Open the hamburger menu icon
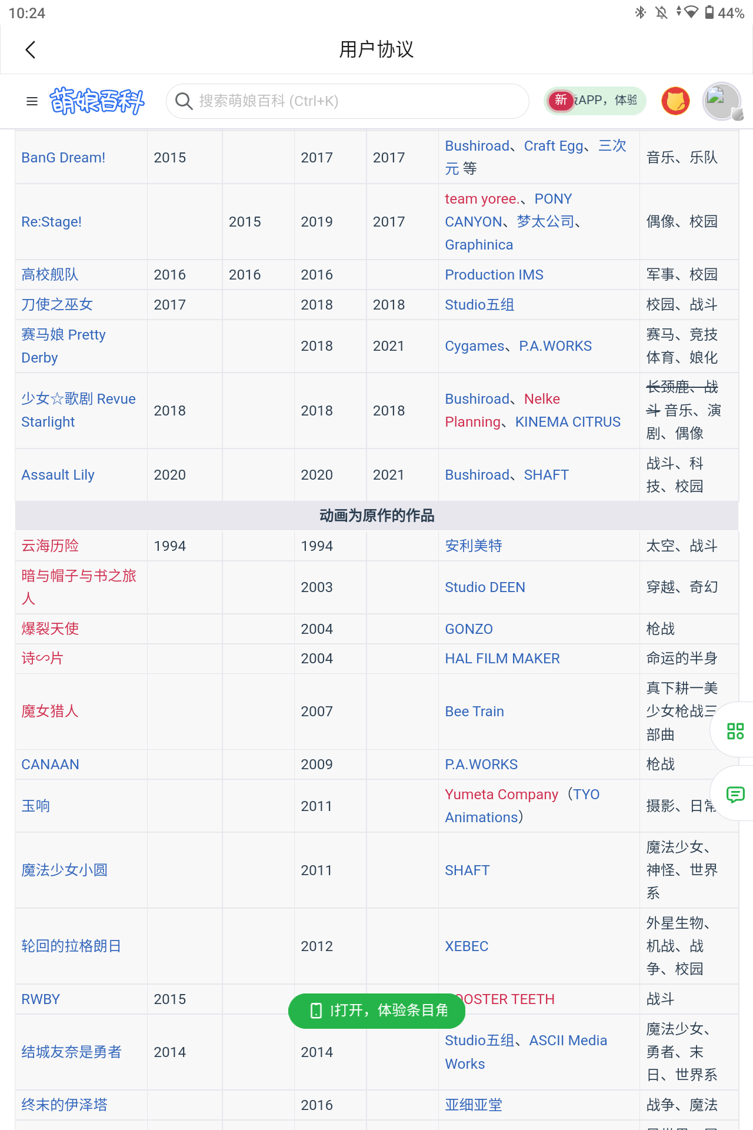Image resolution: width=753 pixels, height=1130 pixels. 32,101
